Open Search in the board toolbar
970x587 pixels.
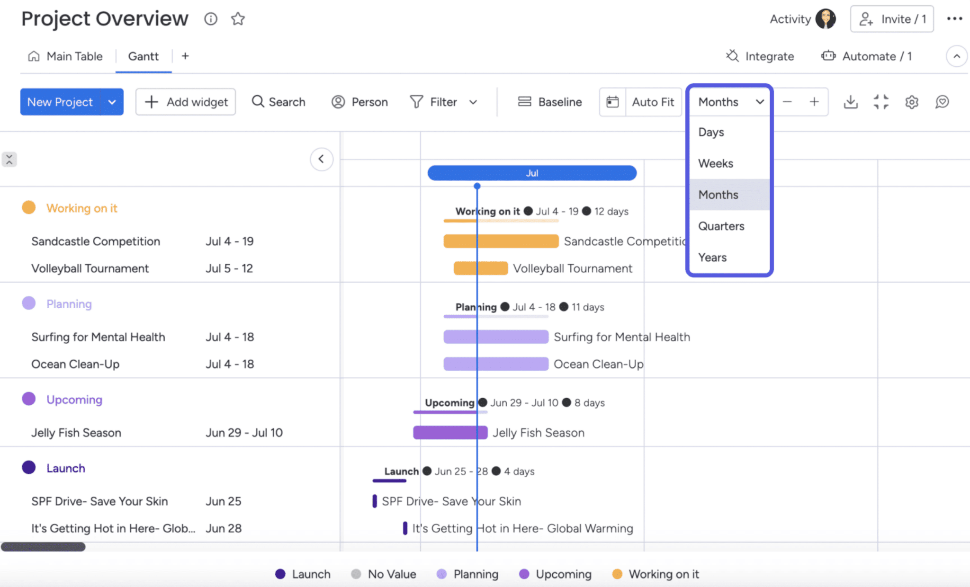tap(278, 102)
